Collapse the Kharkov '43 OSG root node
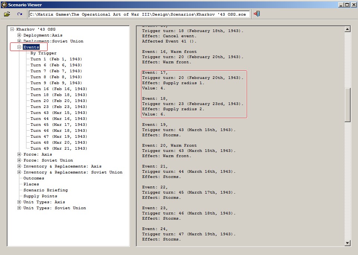 12,29
